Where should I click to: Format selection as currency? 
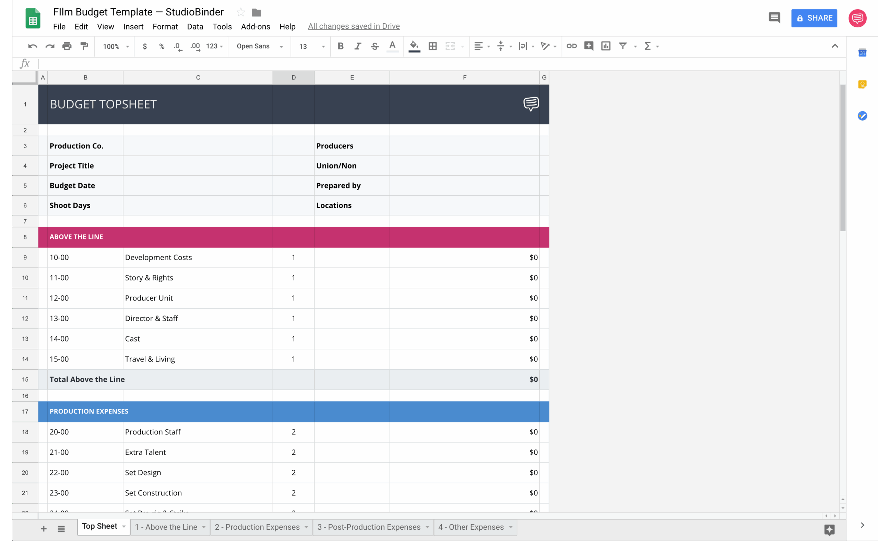(145, 46)
